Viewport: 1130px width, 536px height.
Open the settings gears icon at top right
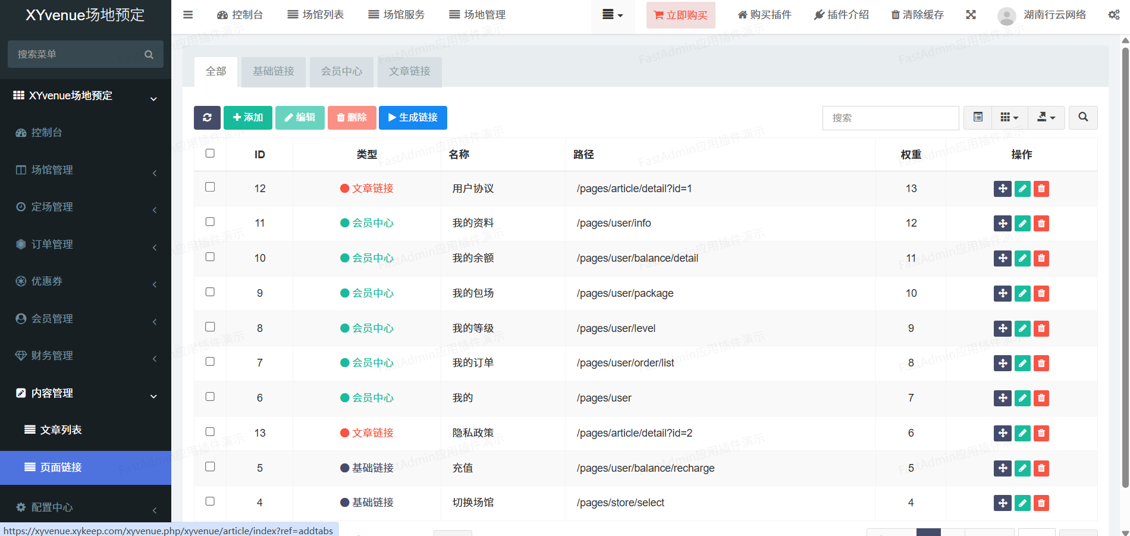tap(1113, 15)
